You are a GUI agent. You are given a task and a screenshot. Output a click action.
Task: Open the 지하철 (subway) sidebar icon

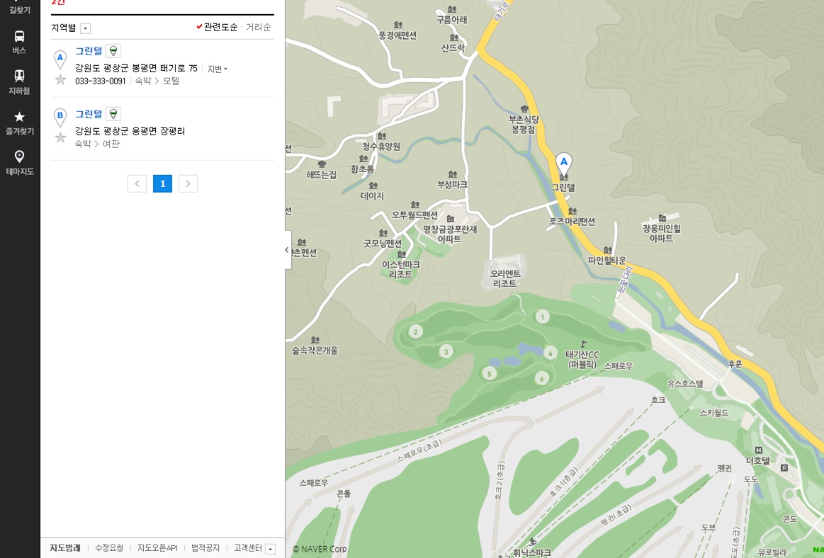click(19, 81)
